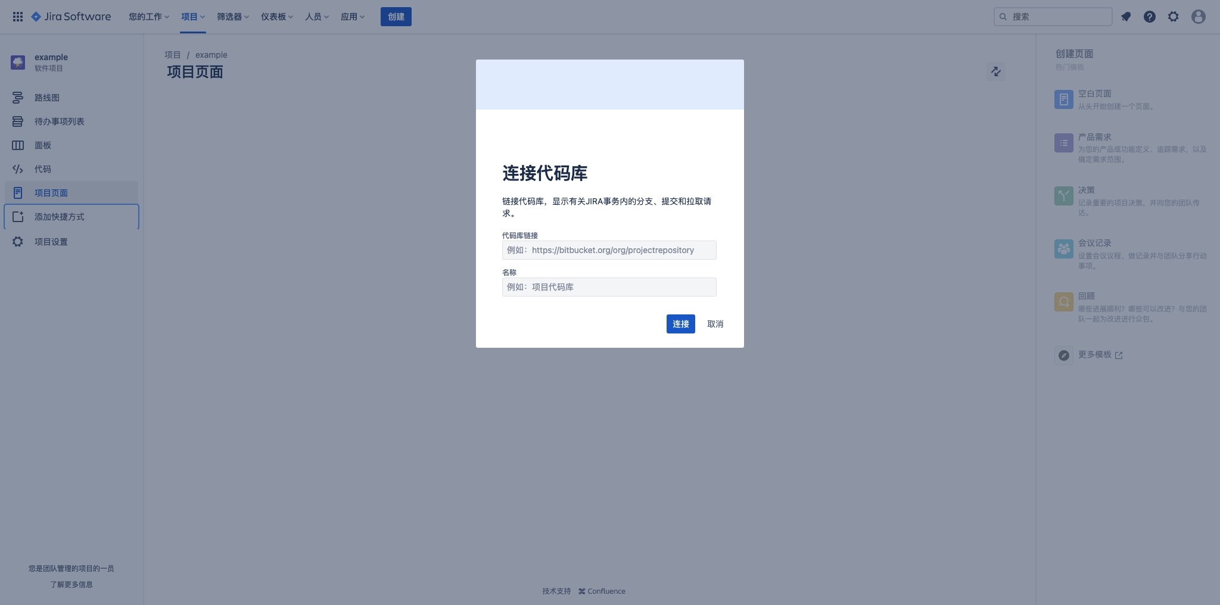Click the 会议记录 template icon
Viewport: 1220px width, 605px height.
[1064, 249]
